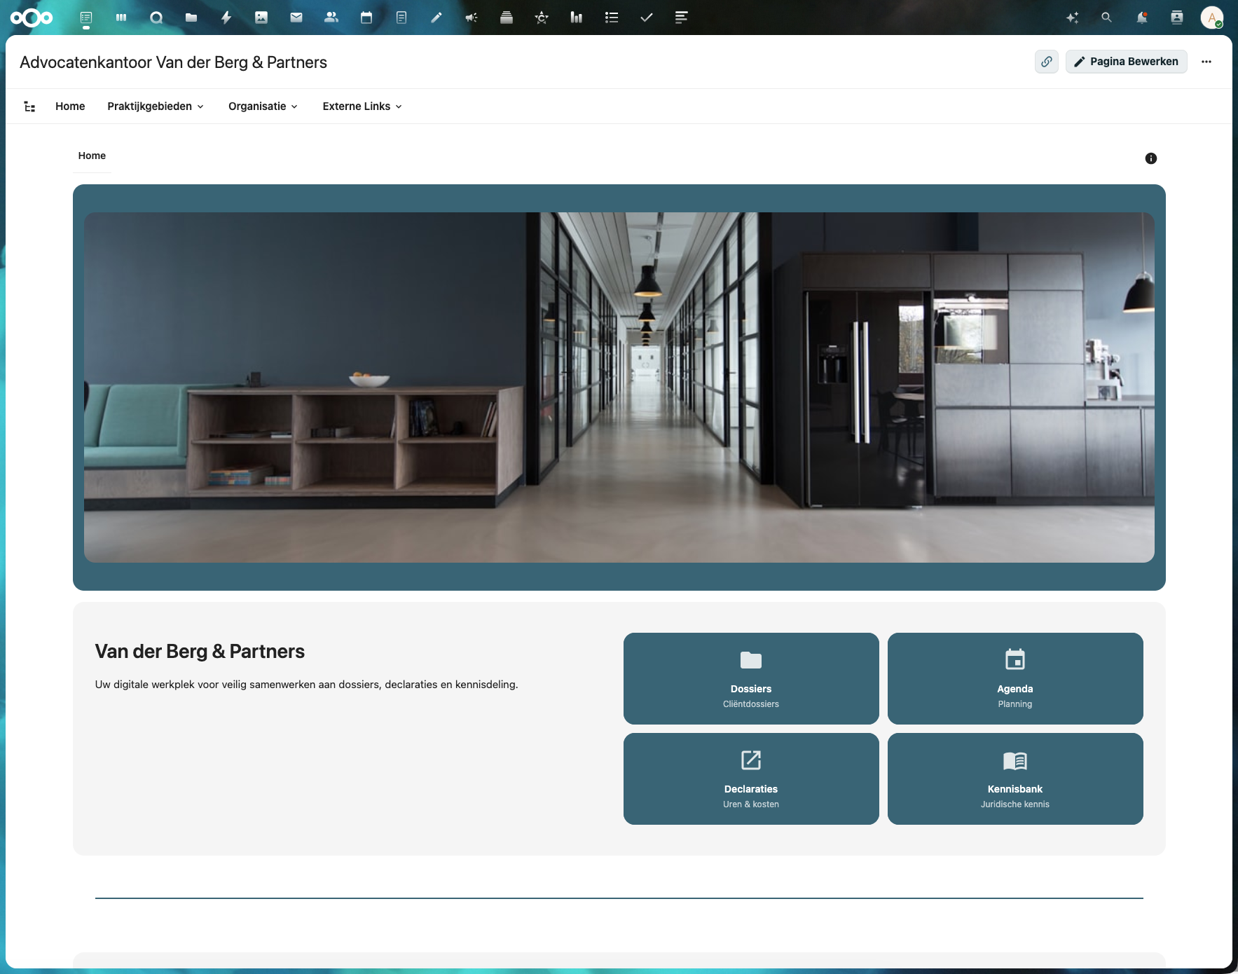Screen dimensions: 1238x974
Task: Open the Deck cards app
Action: [x=507, y=18]
